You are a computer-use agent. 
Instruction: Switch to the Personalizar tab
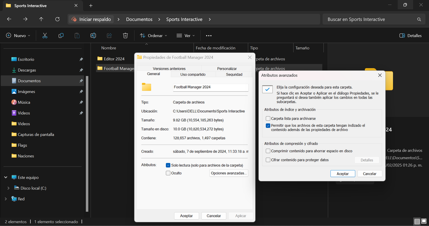[x=227, y=68]
